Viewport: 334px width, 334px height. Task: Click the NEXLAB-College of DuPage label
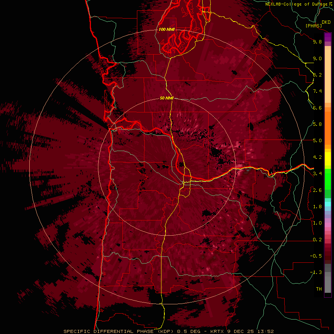[x=298, y=4]
